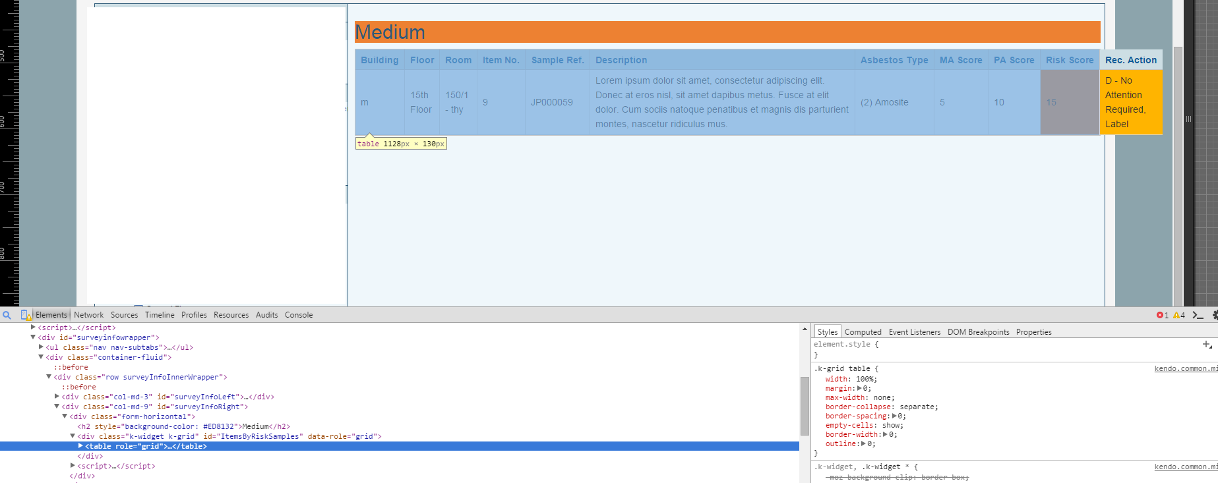This screenshot has width=1218, height=483.
Task: Expand the border-spacing shorthand property
Action: click(895, 416)
